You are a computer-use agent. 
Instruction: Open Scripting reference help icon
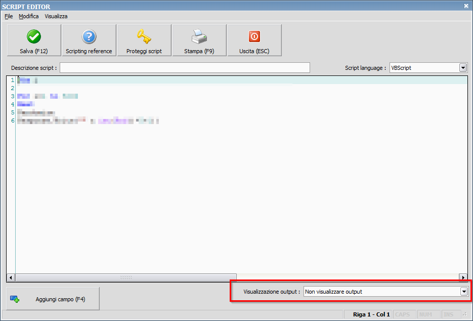[x=89, y=36]
